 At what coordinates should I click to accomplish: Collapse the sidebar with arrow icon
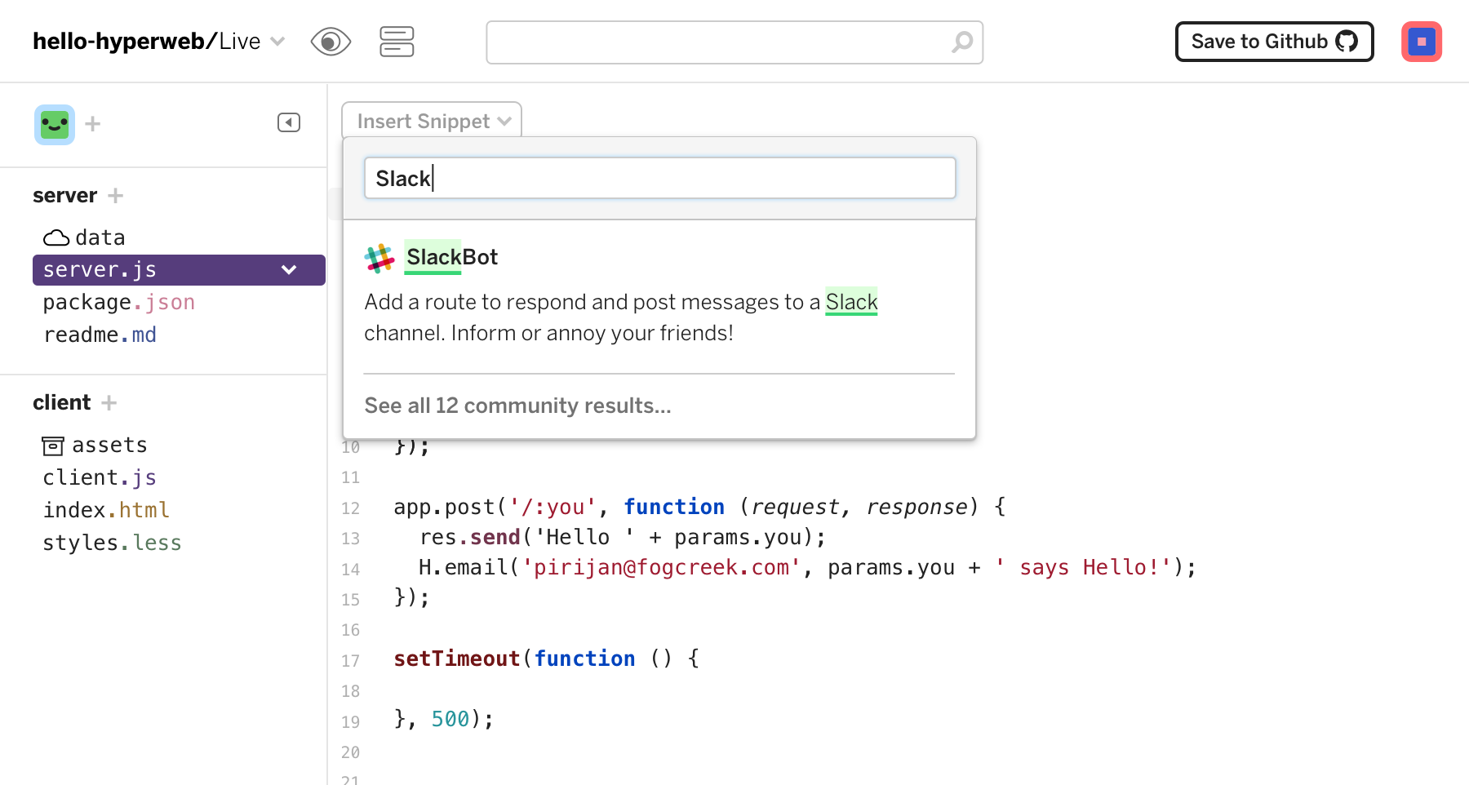(x=289, y=122)
